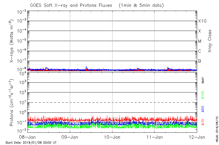
Task: Click the blue ≥50 MeV legend label
Action: click(x=203, y=110)
